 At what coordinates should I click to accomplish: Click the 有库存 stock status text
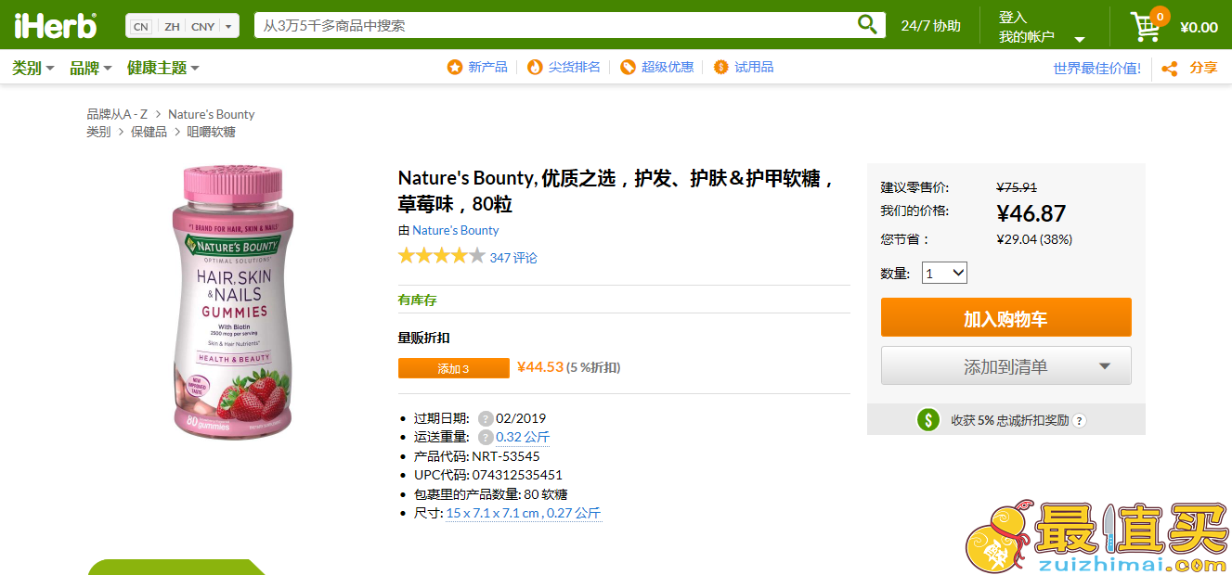click(417, 300)
